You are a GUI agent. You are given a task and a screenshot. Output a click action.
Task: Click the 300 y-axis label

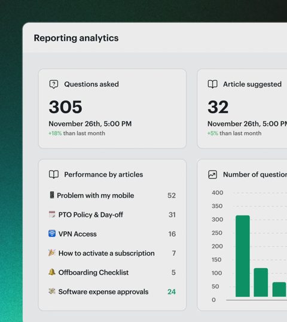[218, 220]
